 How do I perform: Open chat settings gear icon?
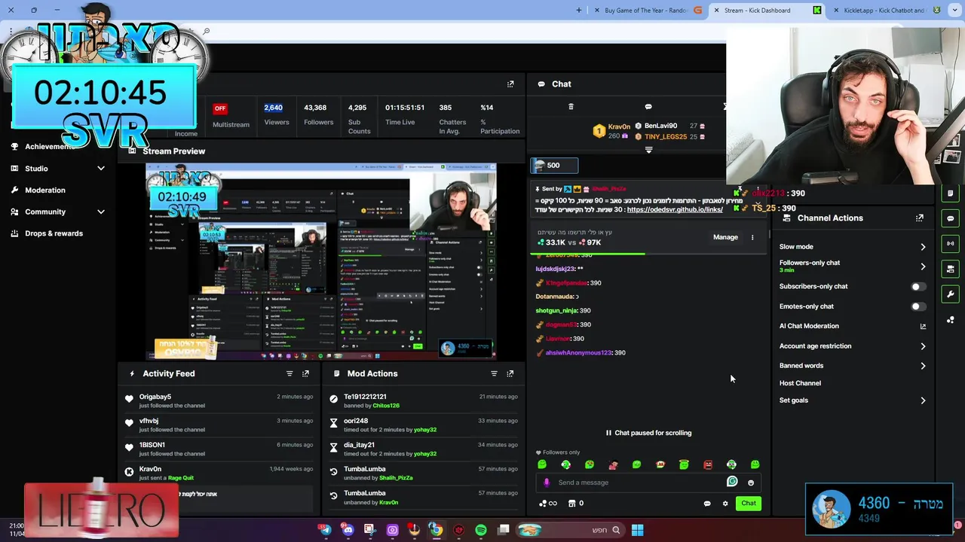[x=725, y=504]
